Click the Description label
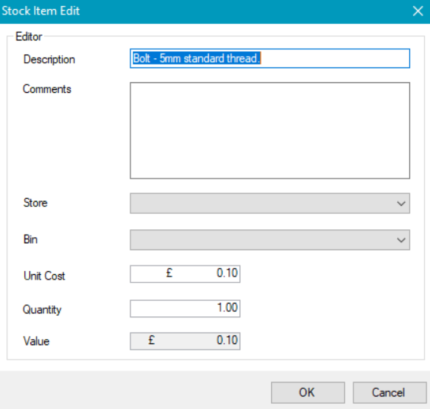Screen dimensions: 430x409 pos(49,59)
